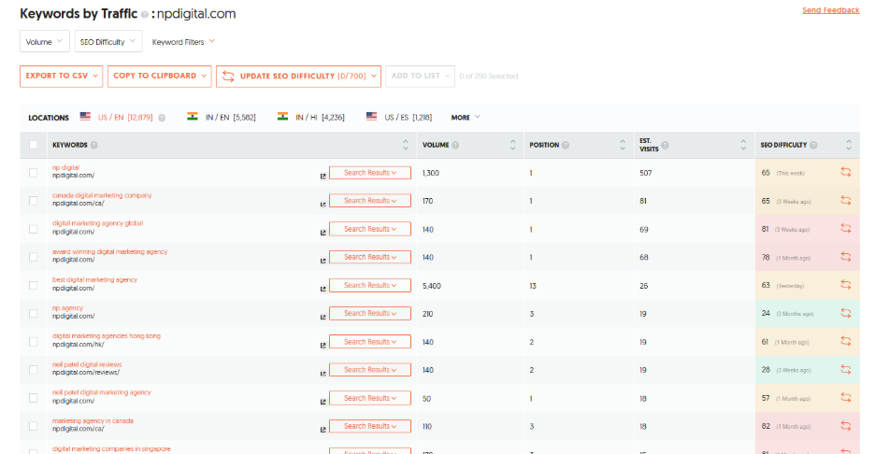Switch to US / ES location tab
This screenshot has width=875, height=454.
[399, 117]
